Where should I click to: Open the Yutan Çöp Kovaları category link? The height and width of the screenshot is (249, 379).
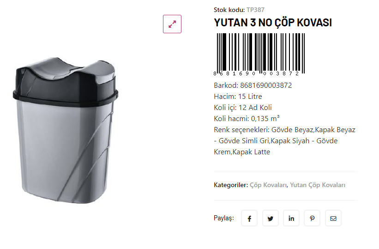click(317, 185)
